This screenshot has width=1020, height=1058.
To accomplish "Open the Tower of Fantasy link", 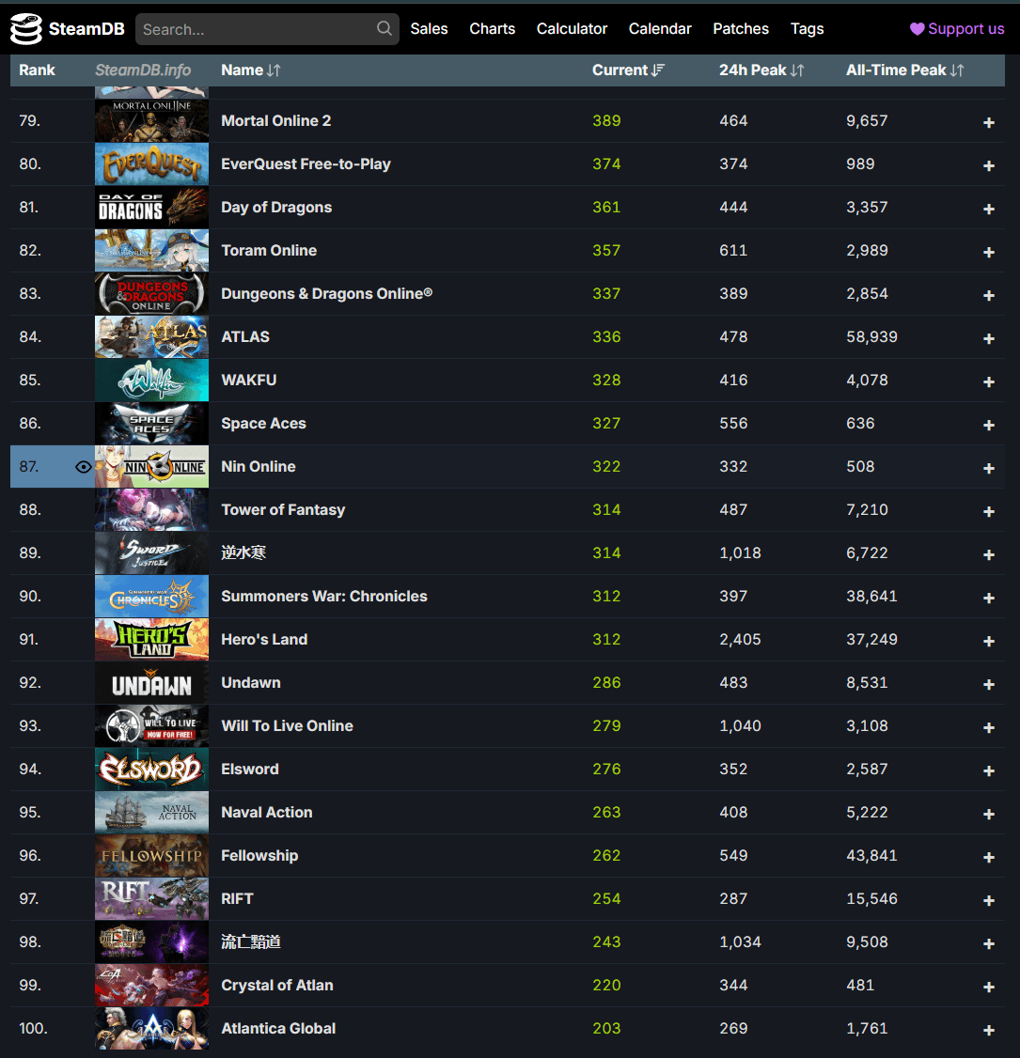I will [283, 509].
